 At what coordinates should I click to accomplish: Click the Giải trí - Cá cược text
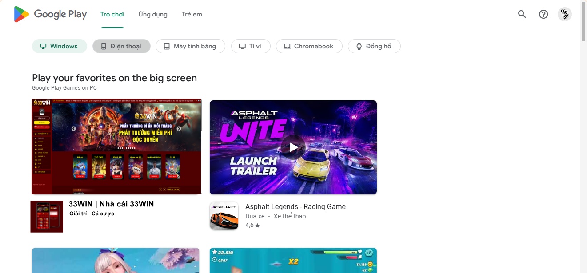coord(92,214)
